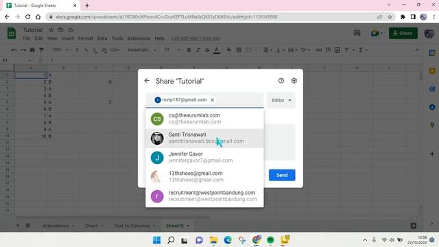Select recruitment@westpointbandung.com suggestion
The image size is (439, 247).
(x=204, y=196)
